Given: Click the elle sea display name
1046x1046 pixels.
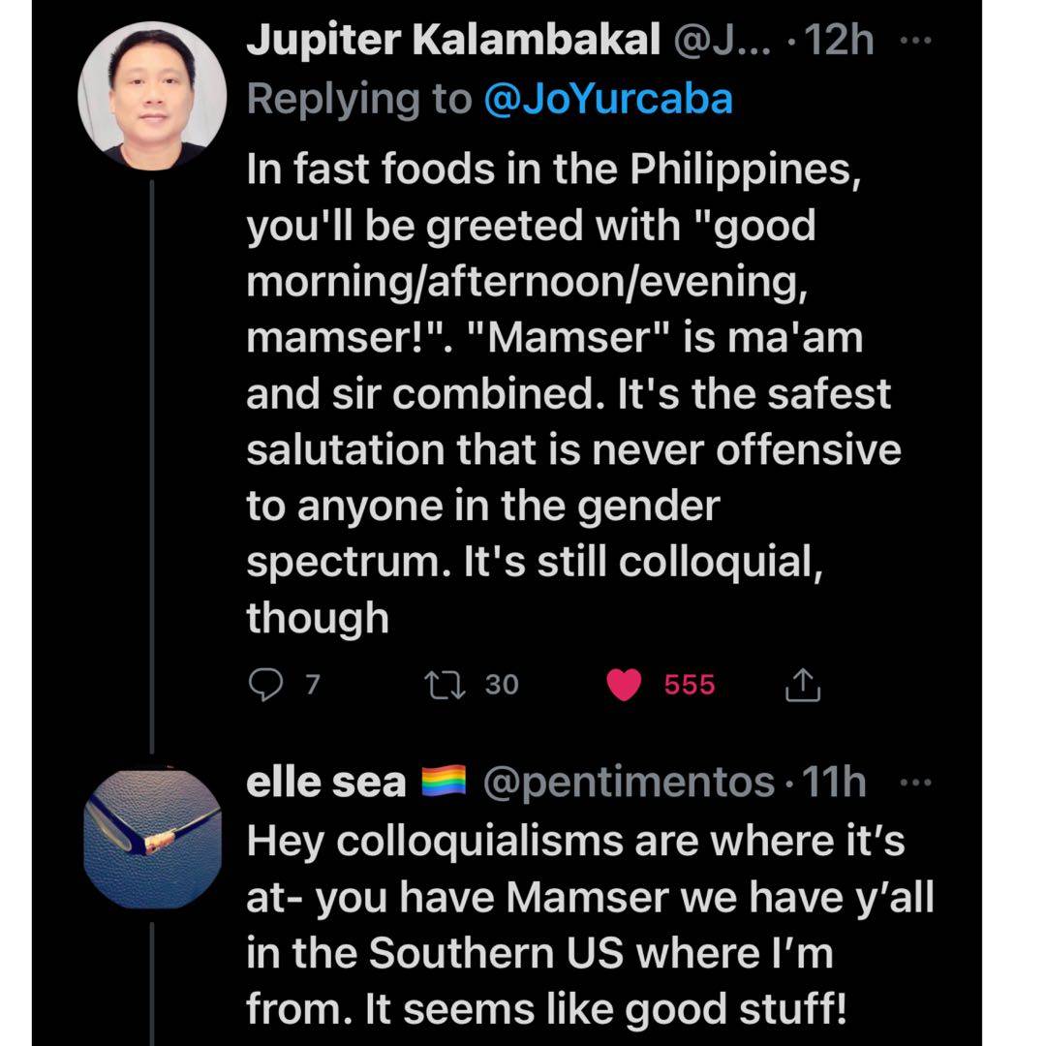Looking at the screenshot, I should point(326,783).
